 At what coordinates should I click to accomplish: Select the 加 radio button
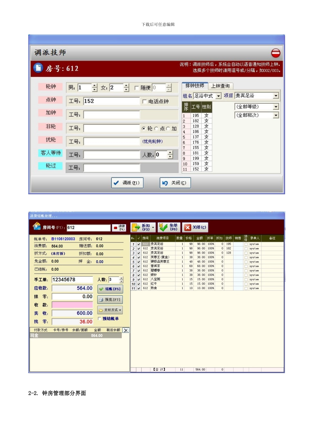168,129
